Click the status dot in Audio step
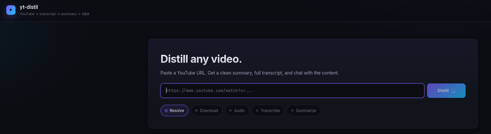The height and width of the screenshot is (134, 491). click(231, 111)
